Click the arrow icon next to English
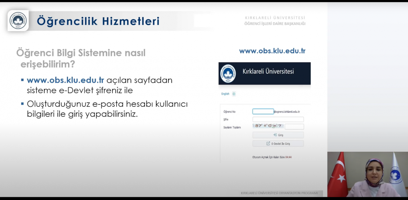408x200 pixels. [234, 94]
